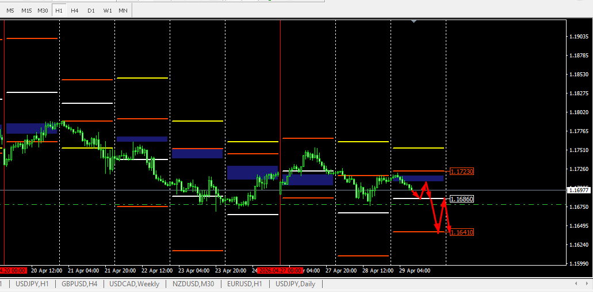
Task: Open the USDCAD,Weekly chart tab
Action: click(x=135, y=284)
